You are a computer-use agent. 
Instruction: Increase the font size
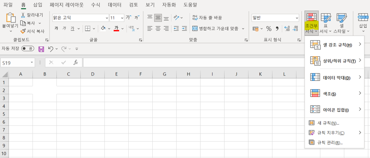click(x=129, y=18)
